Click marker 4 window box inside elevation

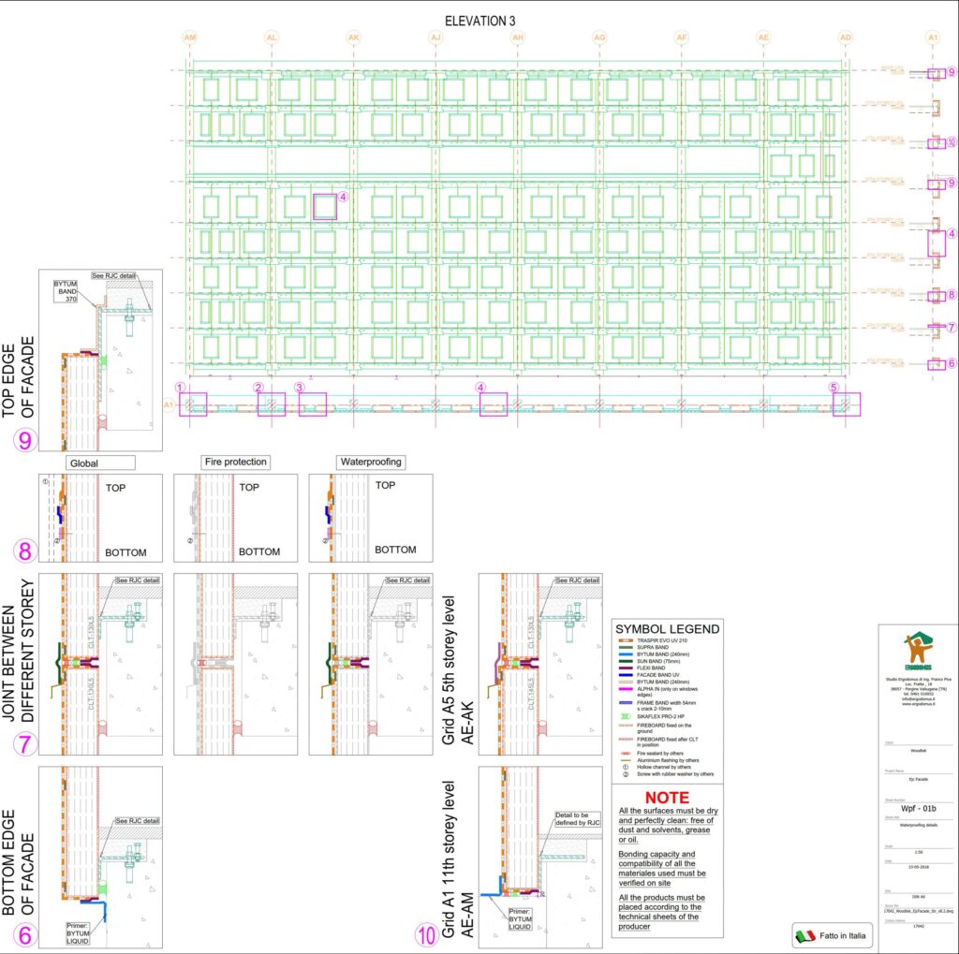(x=325, y=207)
